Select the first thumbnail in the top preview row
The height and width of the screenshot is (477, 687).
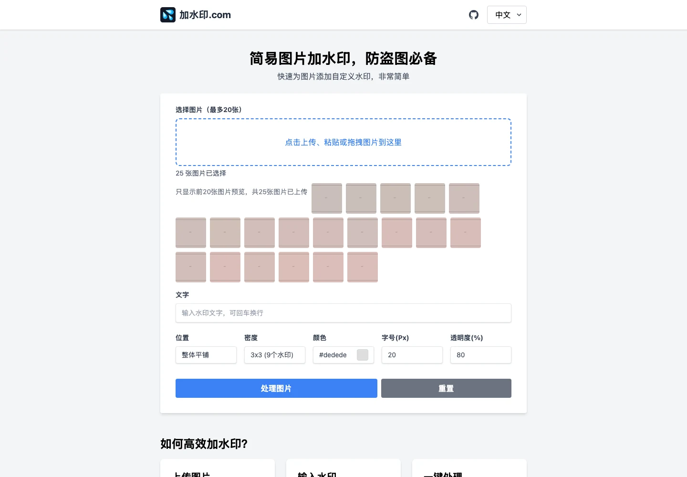(x=327, y=198)
